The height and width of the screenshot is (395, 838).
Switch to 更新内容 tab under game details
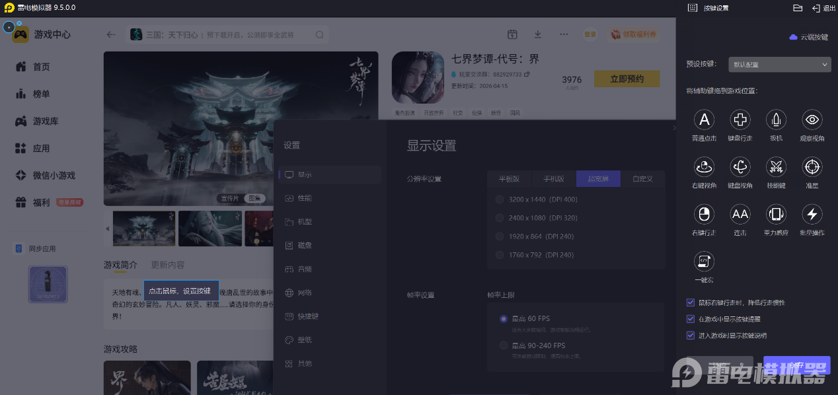tap(167, 265)
